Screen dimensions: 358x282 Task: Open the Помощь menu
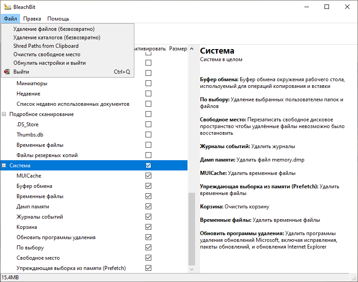pos(58,19)
